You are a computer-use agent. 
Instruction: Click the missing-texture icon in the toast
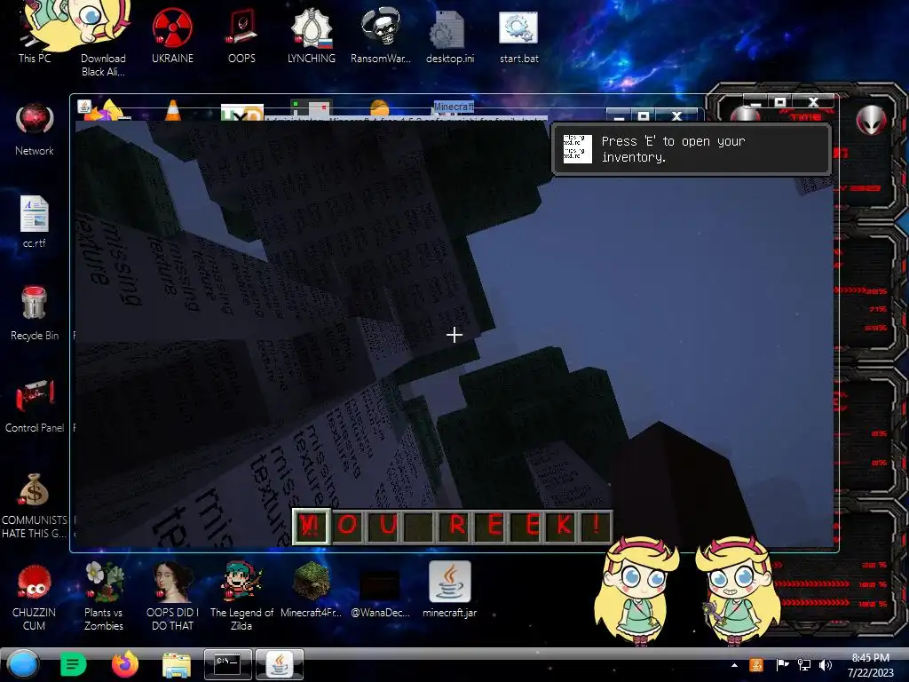pos(577,149)
